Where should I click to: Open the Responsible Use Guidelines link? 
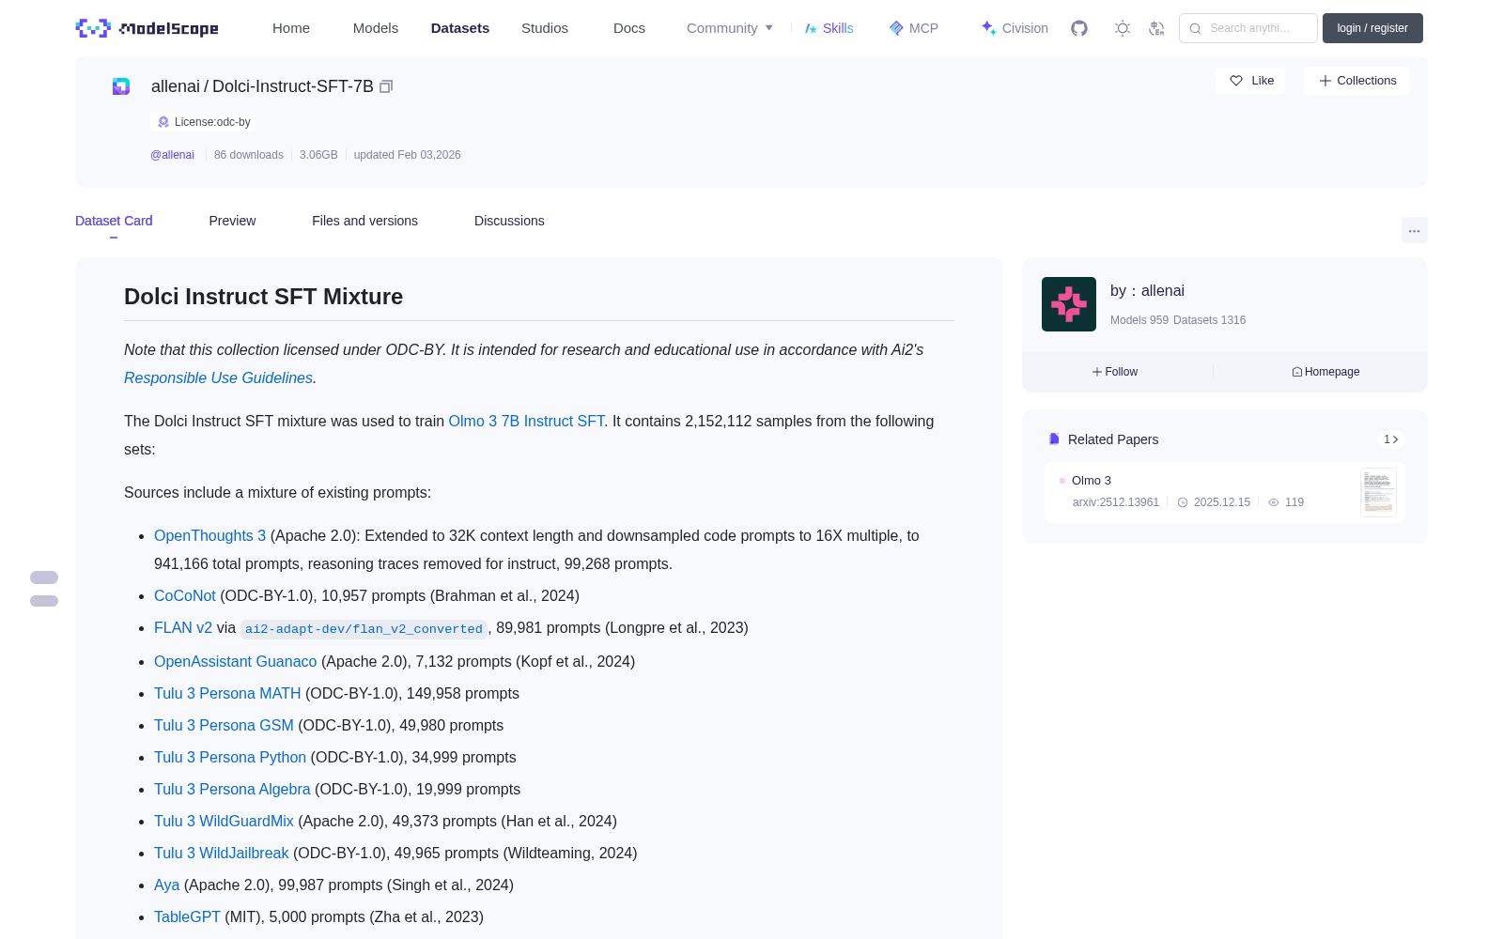[x=218, y=377]
